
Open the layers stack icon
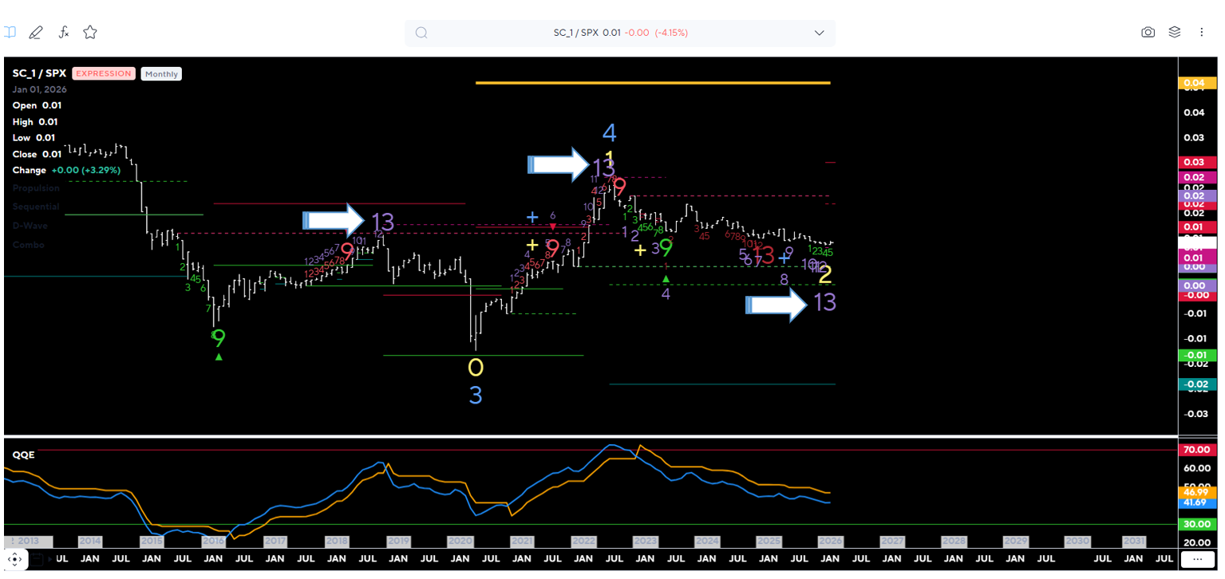pos(1175,33)
